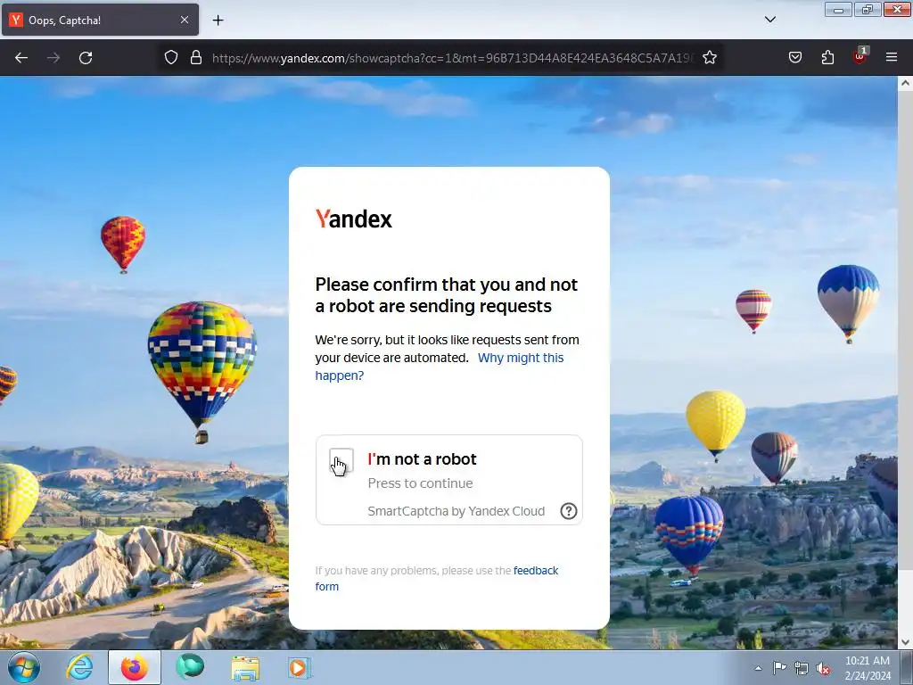Expand the list all tabs chevron
Screen dimensions: 913x685
click(769, 20)
